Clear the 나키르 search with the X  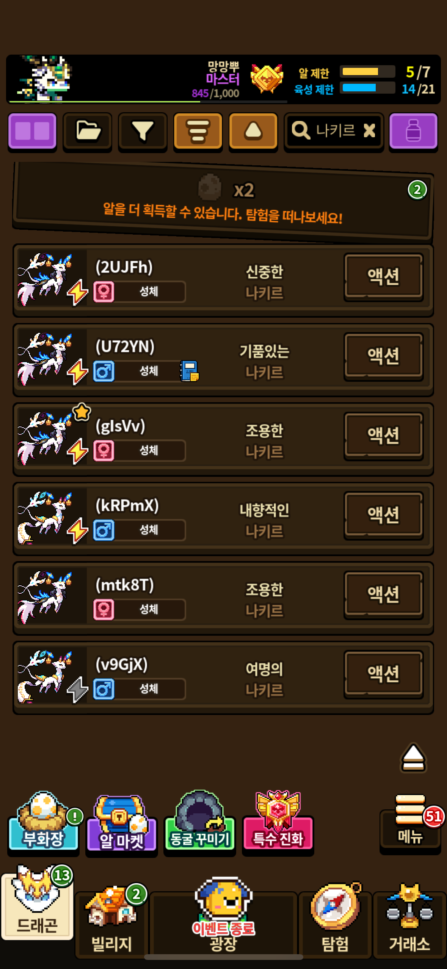pyautogui.click(x=369, y=131)
